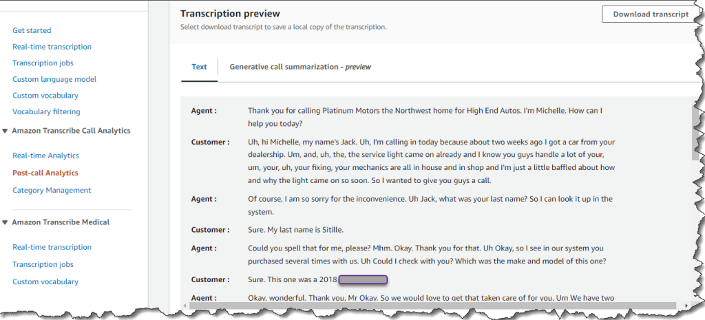This screenshot has width=705, height=320.
Task: Collapse the Amazon Transcribe Call Analytics section
Action: 6,131
